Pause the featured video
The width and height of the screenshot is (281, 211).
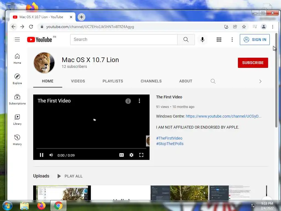[41, 155]
